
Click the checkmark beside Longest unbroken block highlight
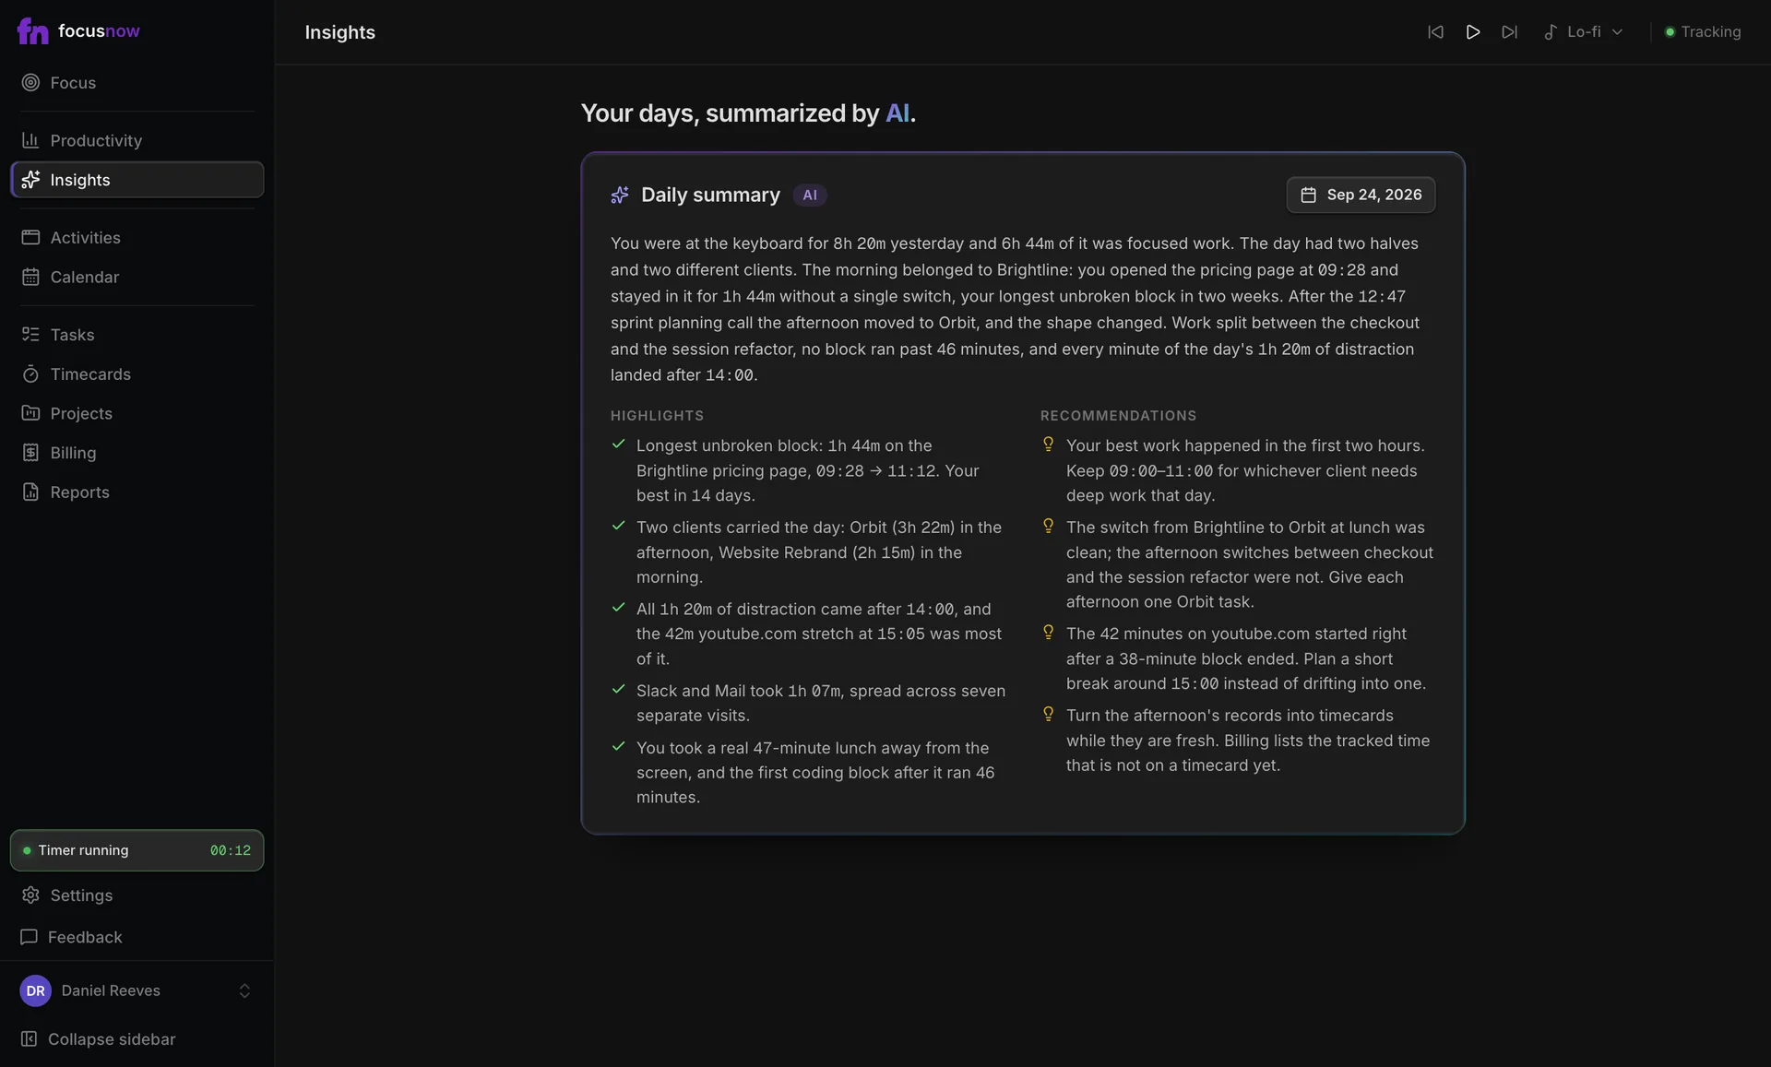pyautogui.click(x=619, y=445)
